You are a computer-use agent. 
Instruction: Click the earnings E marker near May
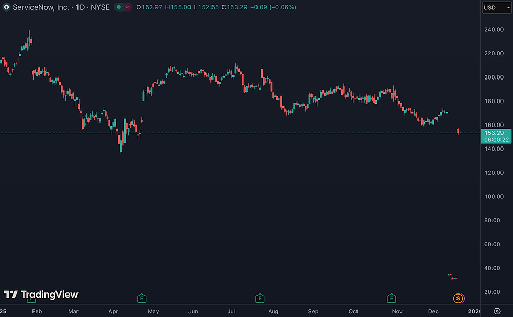click(142, 298)
